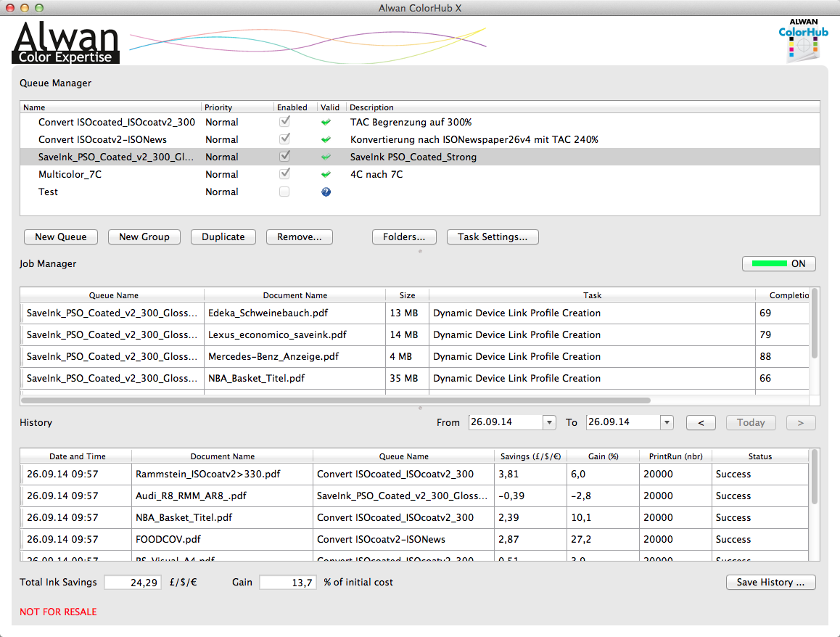
Task: Click the Alwan Color Expertise logo
Action: (x=65, y=41)
